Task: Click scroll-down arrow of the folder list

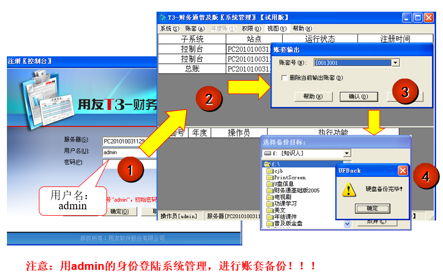Action: point(347,224)
